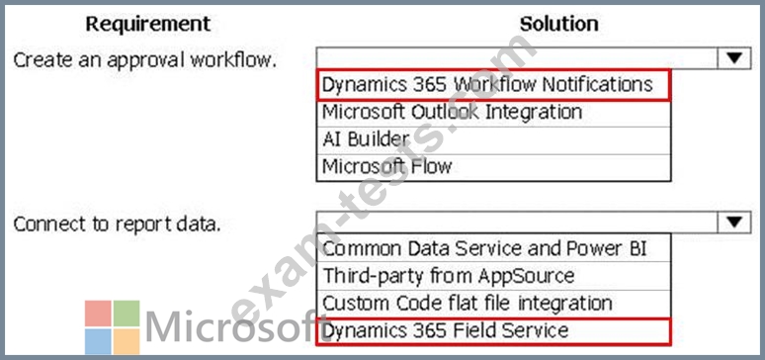Choose Microsoft Outlook Integration option
This screenshot has width=765, height=360.
493,113
